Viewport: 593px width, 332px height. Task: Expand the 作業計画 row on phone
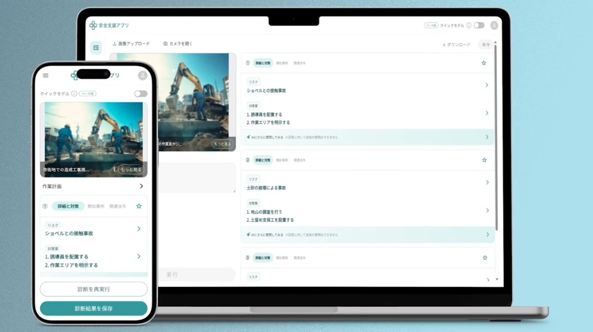pyautogui.click(x=141, y=186)
